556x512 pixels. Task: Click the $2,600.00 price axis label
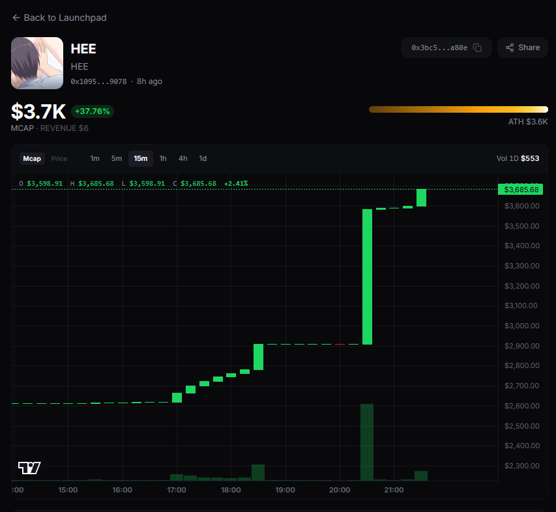(521, 406)
